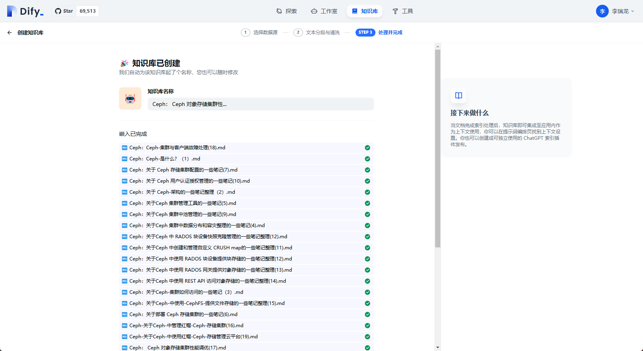Click markdown file icon for 网关提供对象存储(13).md
643x351 pixels.
125,270
